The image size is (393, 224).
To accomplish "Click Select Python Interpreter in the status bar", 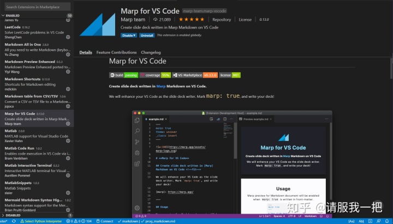I will click(41, 221).
